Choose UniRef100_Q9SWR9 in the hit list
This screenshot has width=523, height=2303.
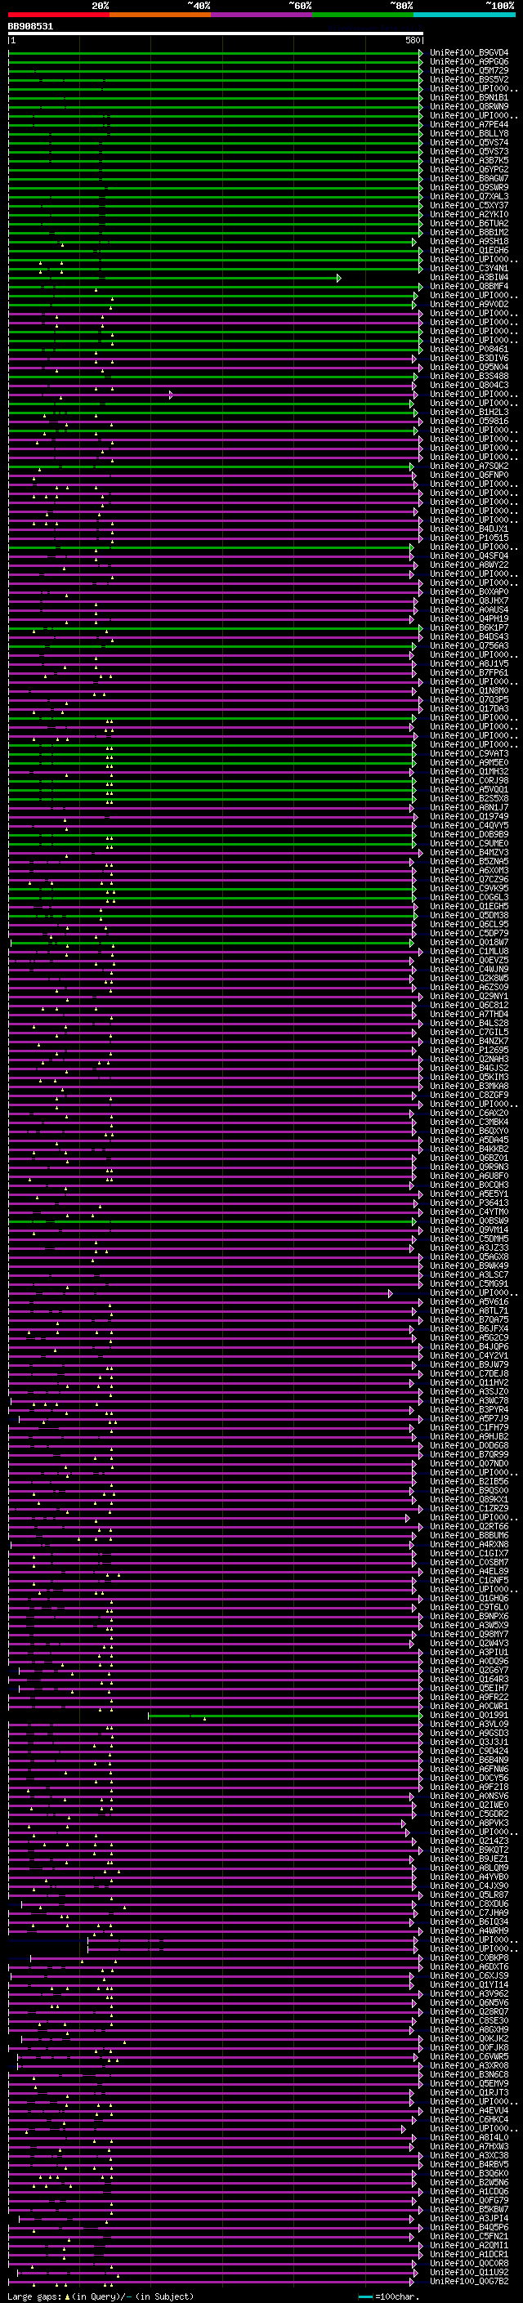coord(469,188)
